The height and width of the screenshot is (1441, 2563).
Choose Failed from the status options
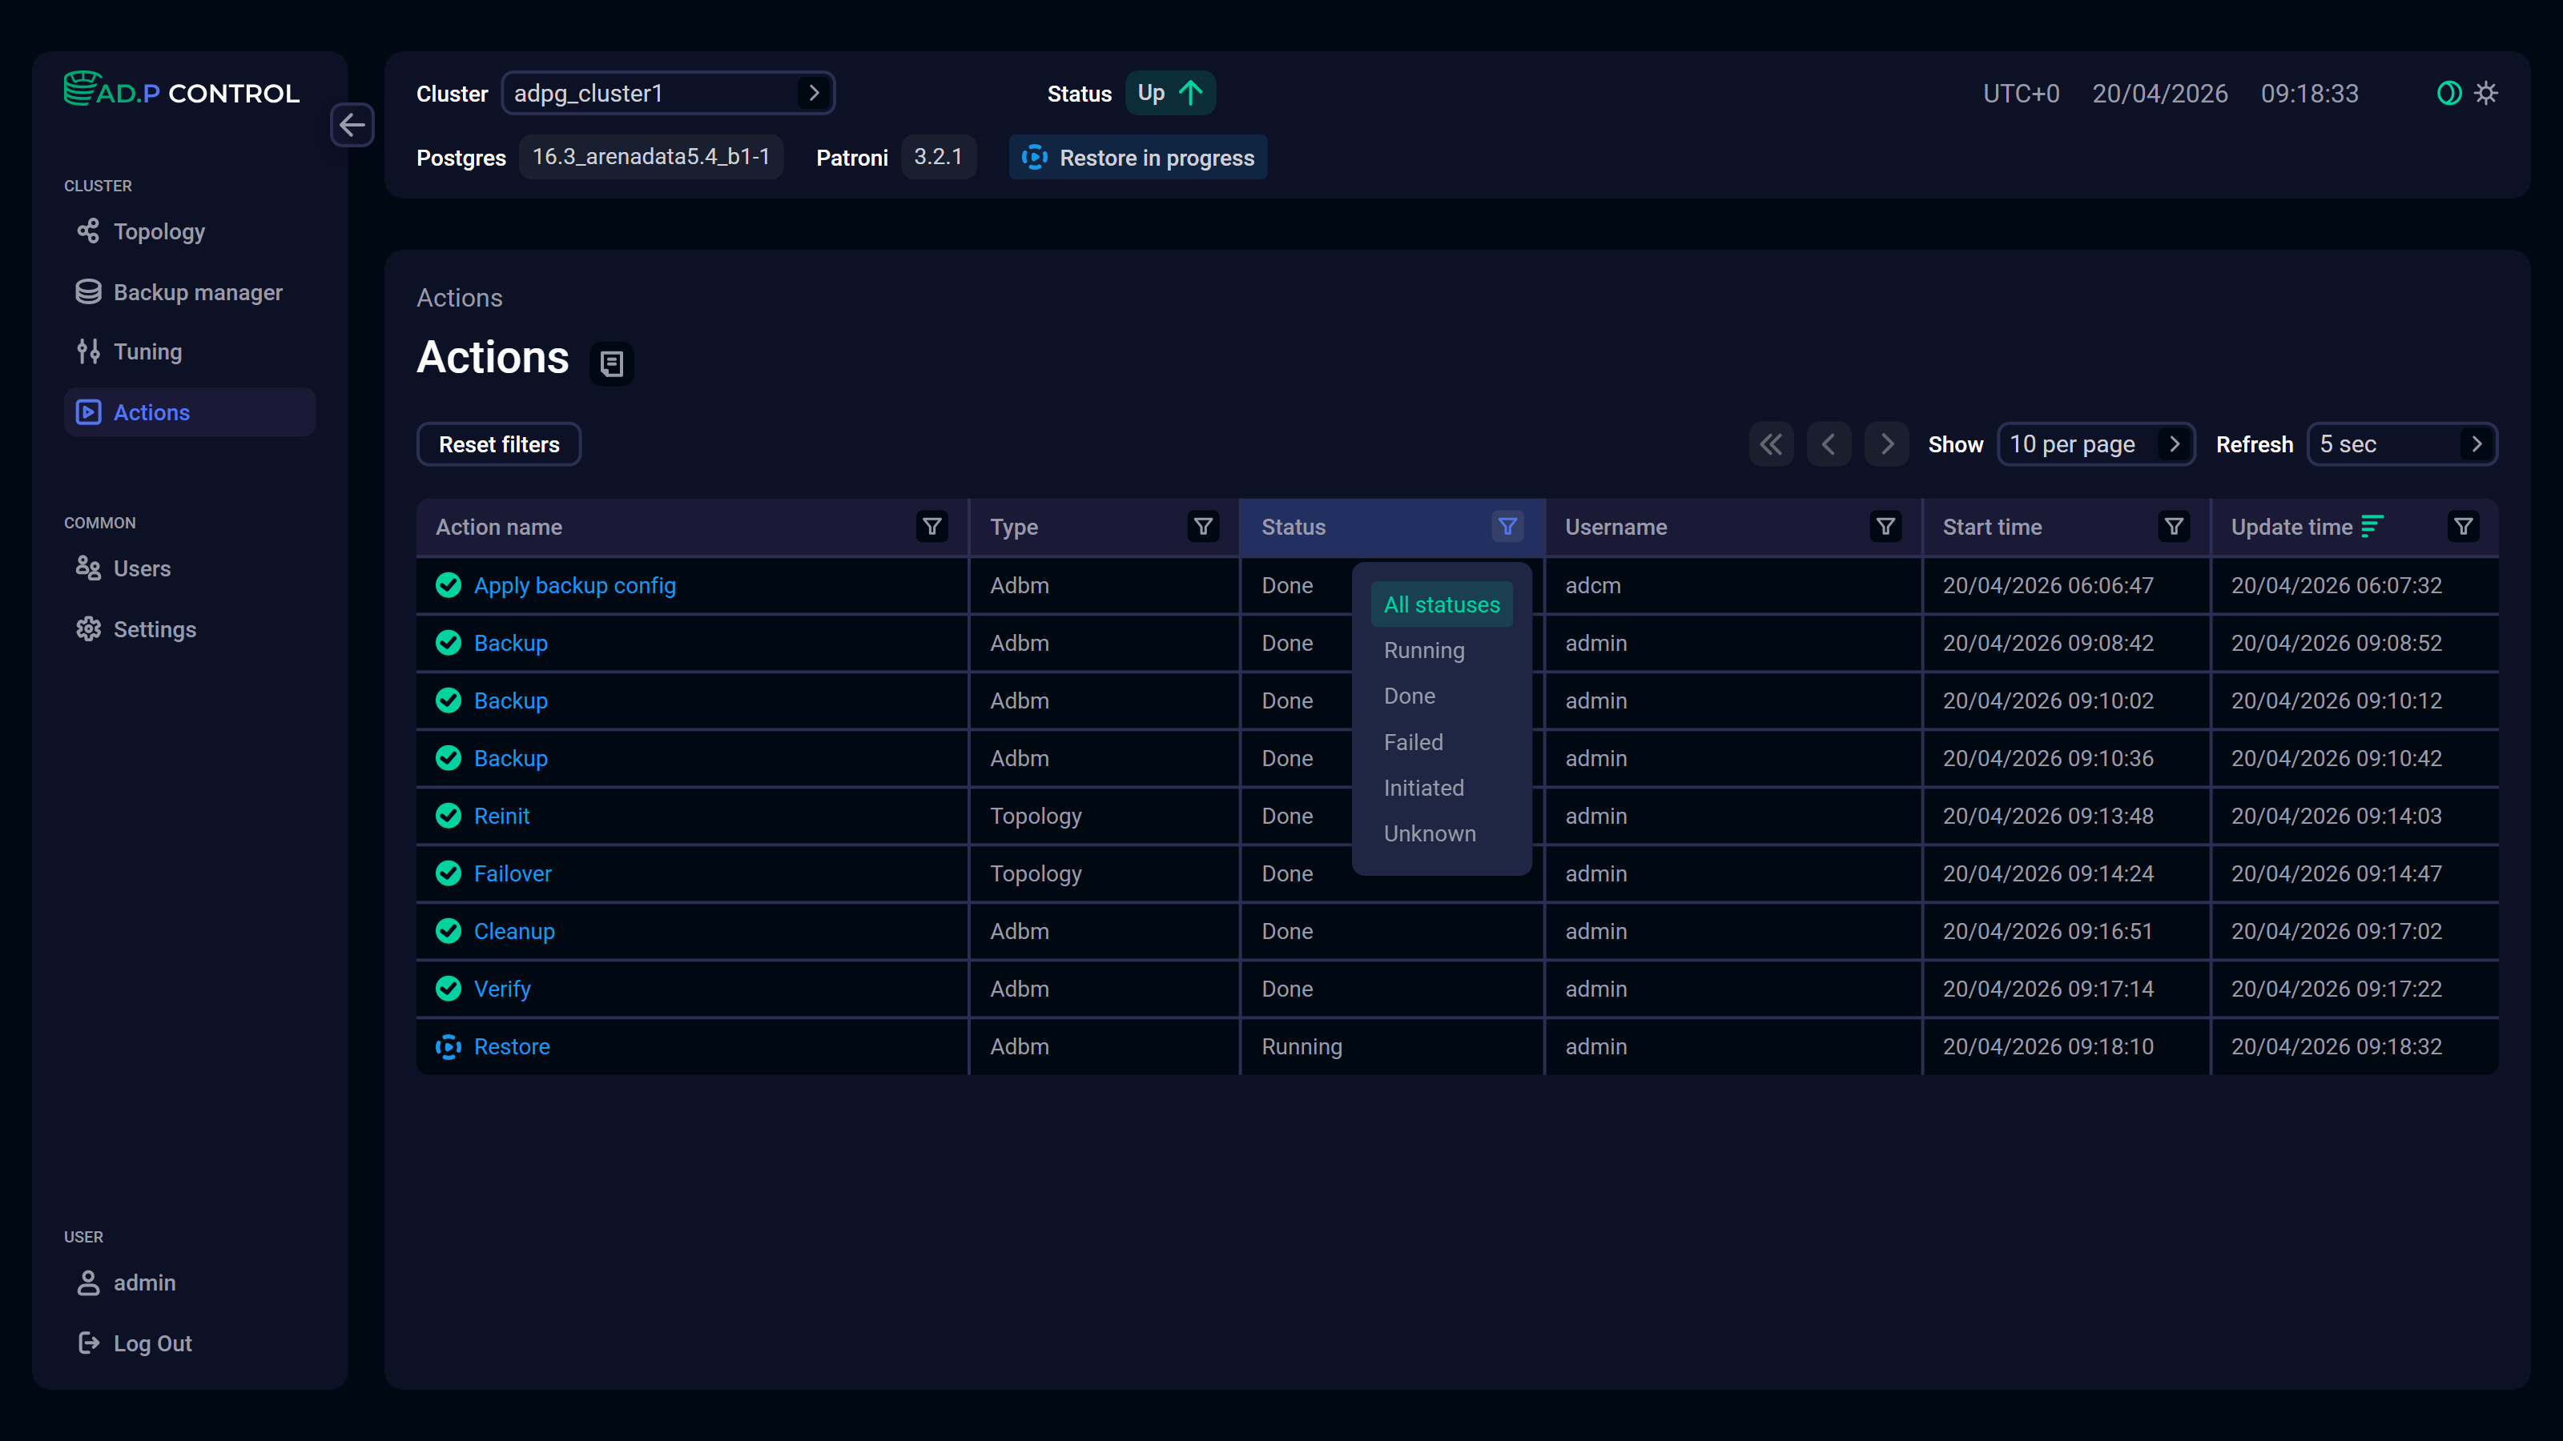click(x=1413, y=742)
